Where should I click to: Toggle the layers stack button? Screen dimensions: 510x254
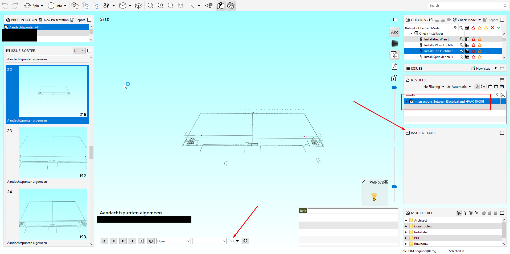click(231, 6)
